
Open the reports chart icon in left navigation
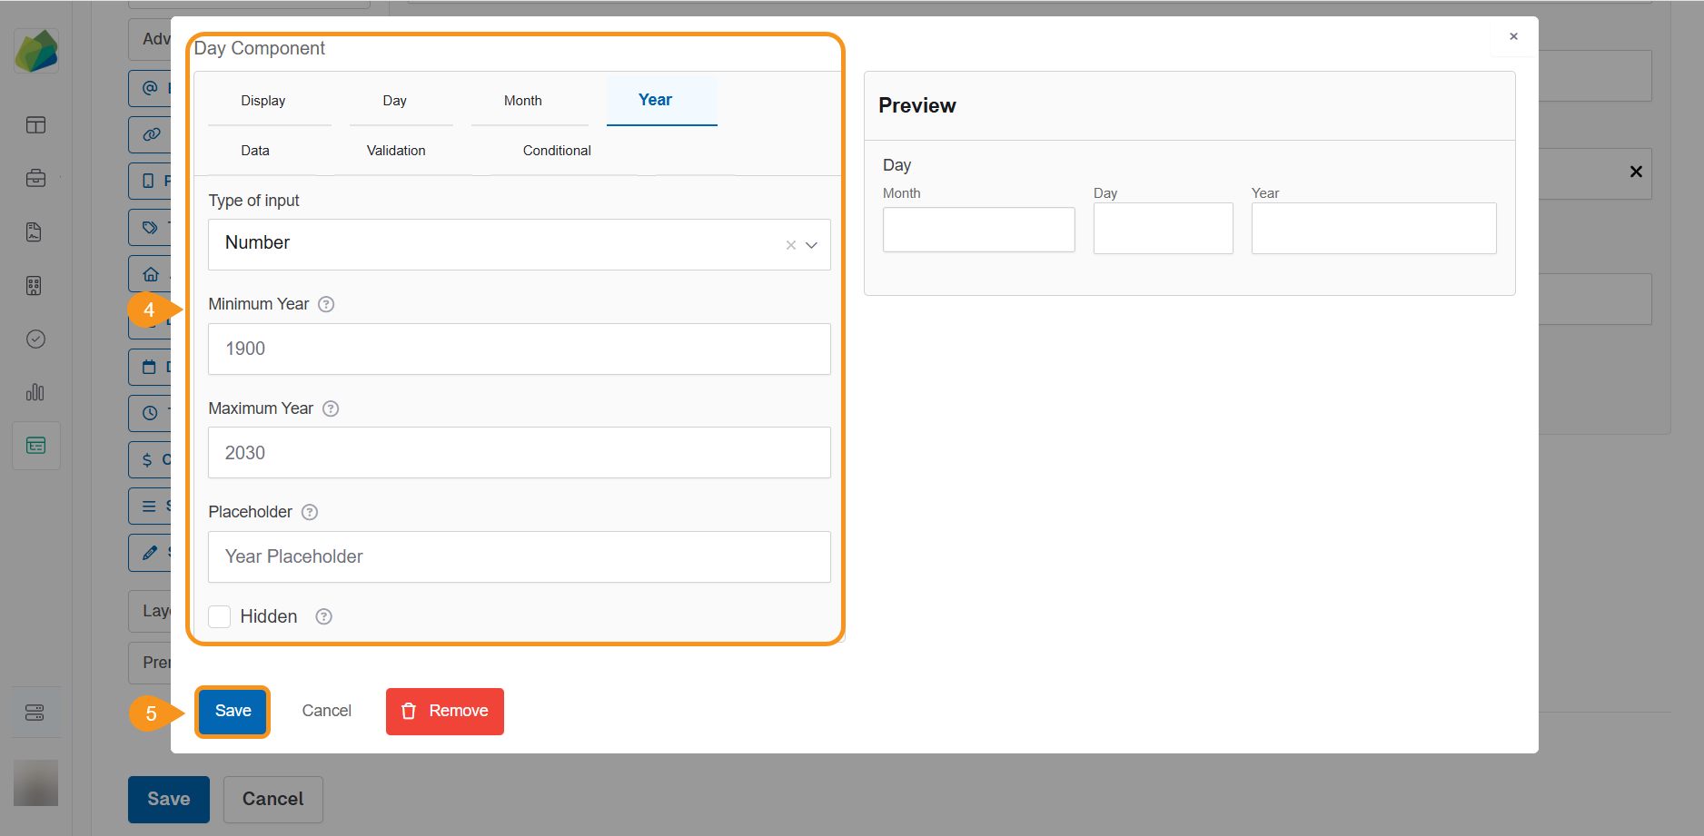point(35,392)
